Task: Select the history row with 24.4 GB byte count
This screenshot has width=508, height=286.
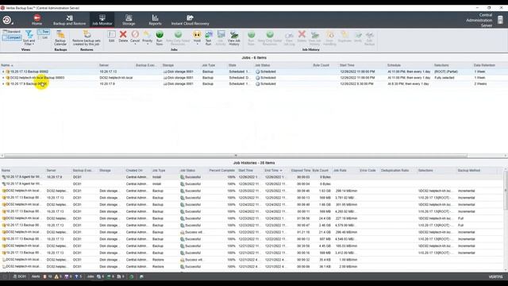Action: pos(252,218)
